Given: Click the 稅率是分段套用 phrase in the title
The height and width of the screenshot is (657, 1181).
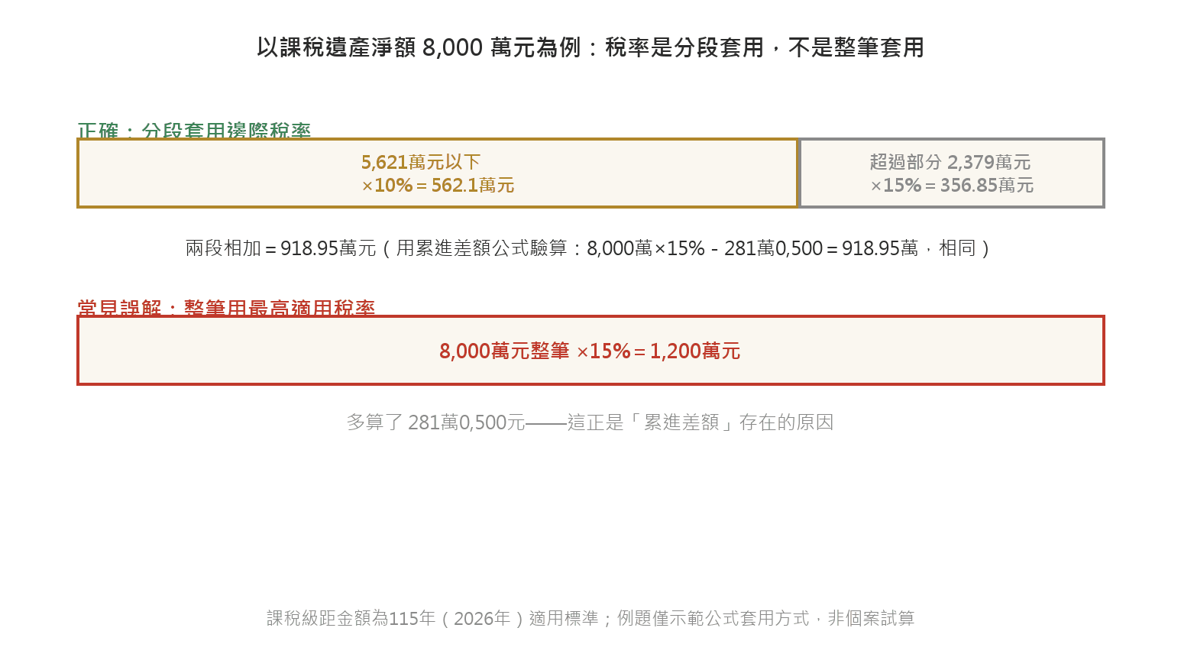Looking at the screenshot, I should 684,47.
